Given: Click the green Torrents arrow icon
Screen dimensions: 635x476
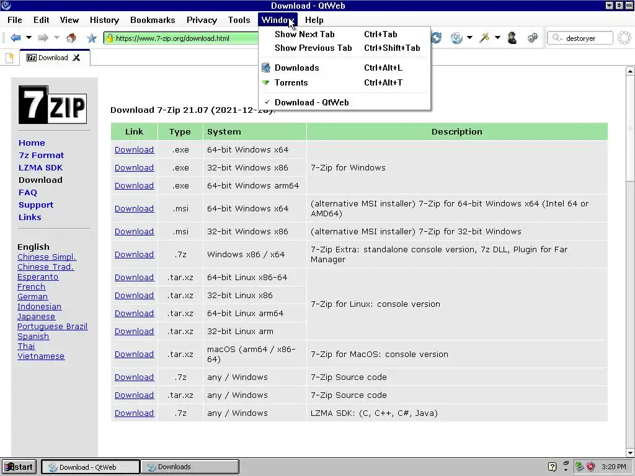Looking at the screenshot, I should point(265,82).
